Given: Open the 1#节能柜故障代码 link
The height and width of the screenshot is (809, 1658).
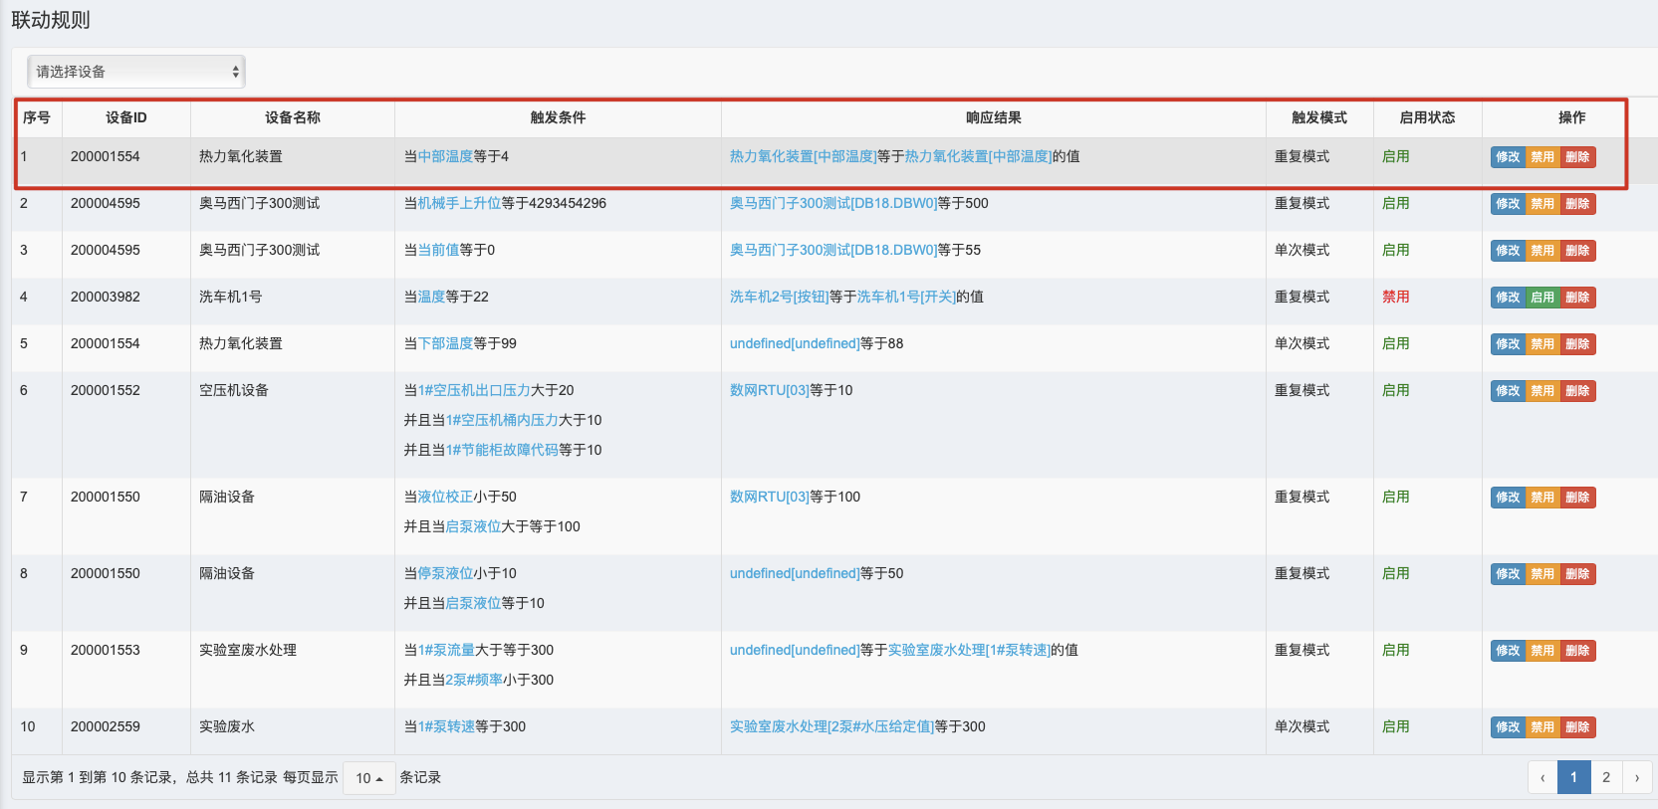Looking at the screenshot, I should pyautogui.click(x=502, y=450).
